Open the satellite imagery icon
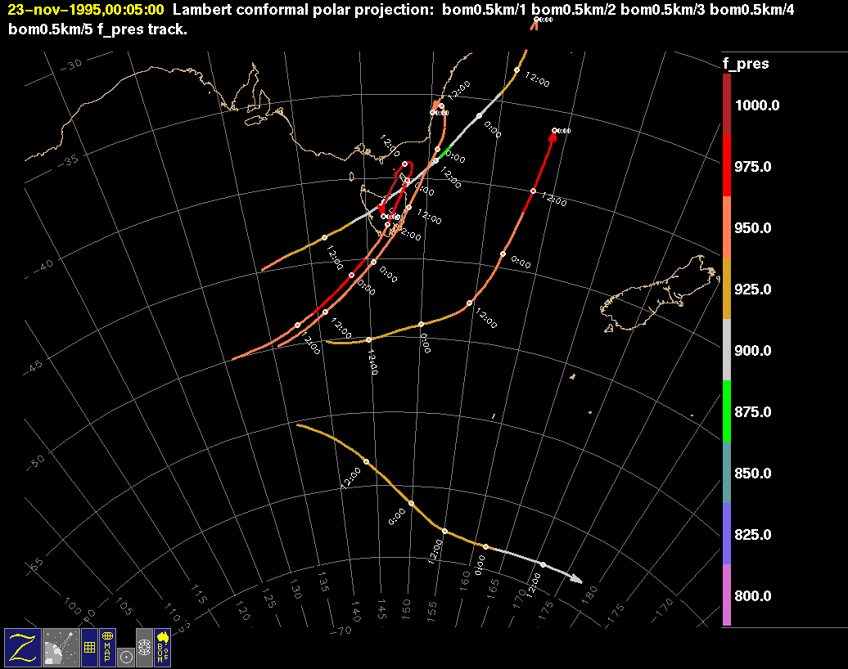 [x=59, y=647]
